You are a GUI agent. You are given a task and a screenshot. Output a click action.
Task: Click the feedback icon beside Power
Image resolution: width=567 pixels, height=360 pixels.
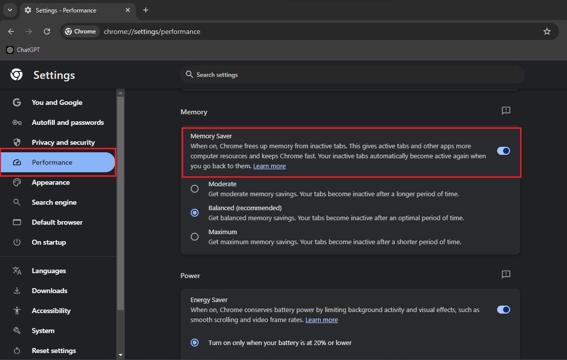point(506,274)
